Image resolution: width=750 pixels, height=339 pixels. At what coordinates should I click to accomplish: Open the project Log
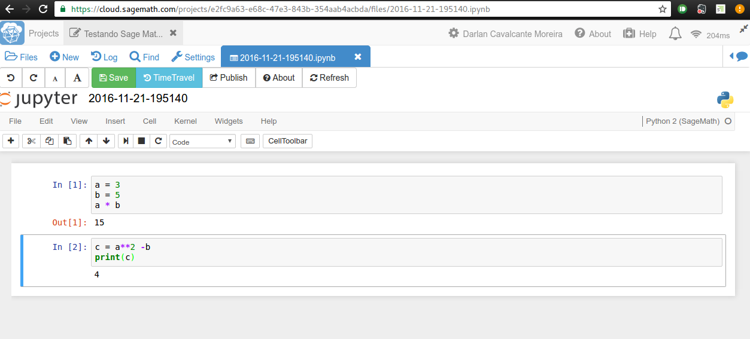[x=104, y=57]
